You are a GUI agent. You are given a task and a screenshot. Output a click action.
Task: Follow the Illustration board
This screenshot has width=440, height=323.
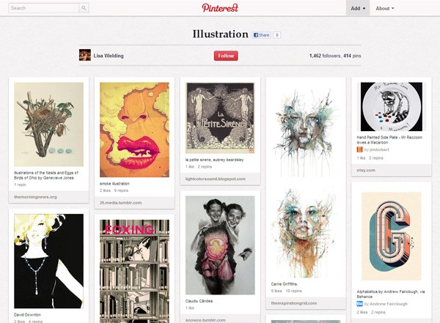[x=226, y=56]
